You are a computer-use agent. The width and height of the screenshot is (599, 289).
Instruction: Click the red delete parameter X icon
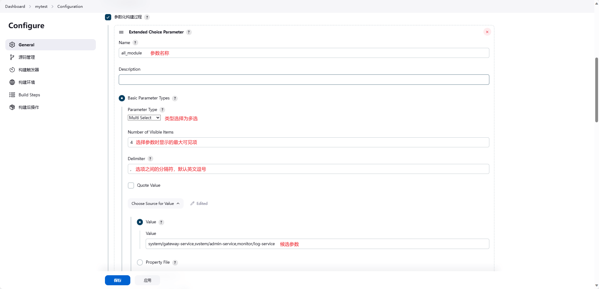487,32
